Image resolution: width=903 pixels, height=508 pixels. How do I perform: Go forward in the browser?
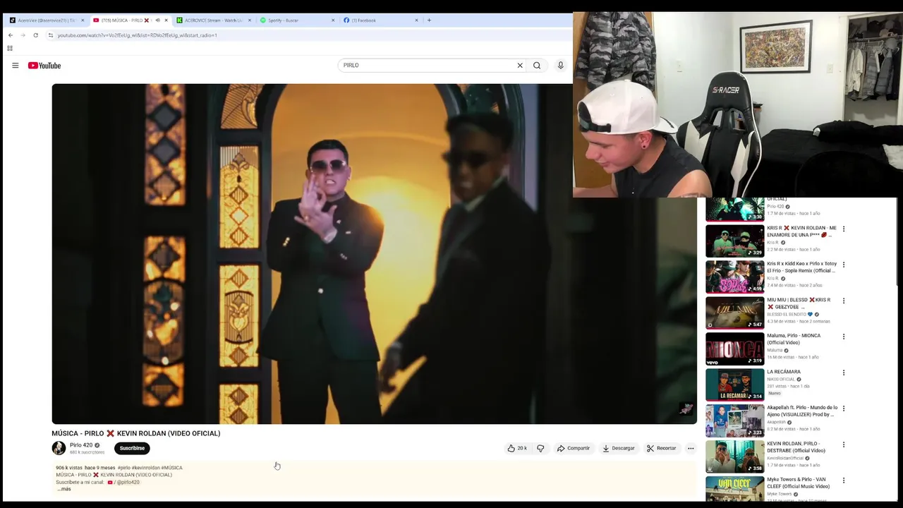pyautogui.click(x=23, y=35)
